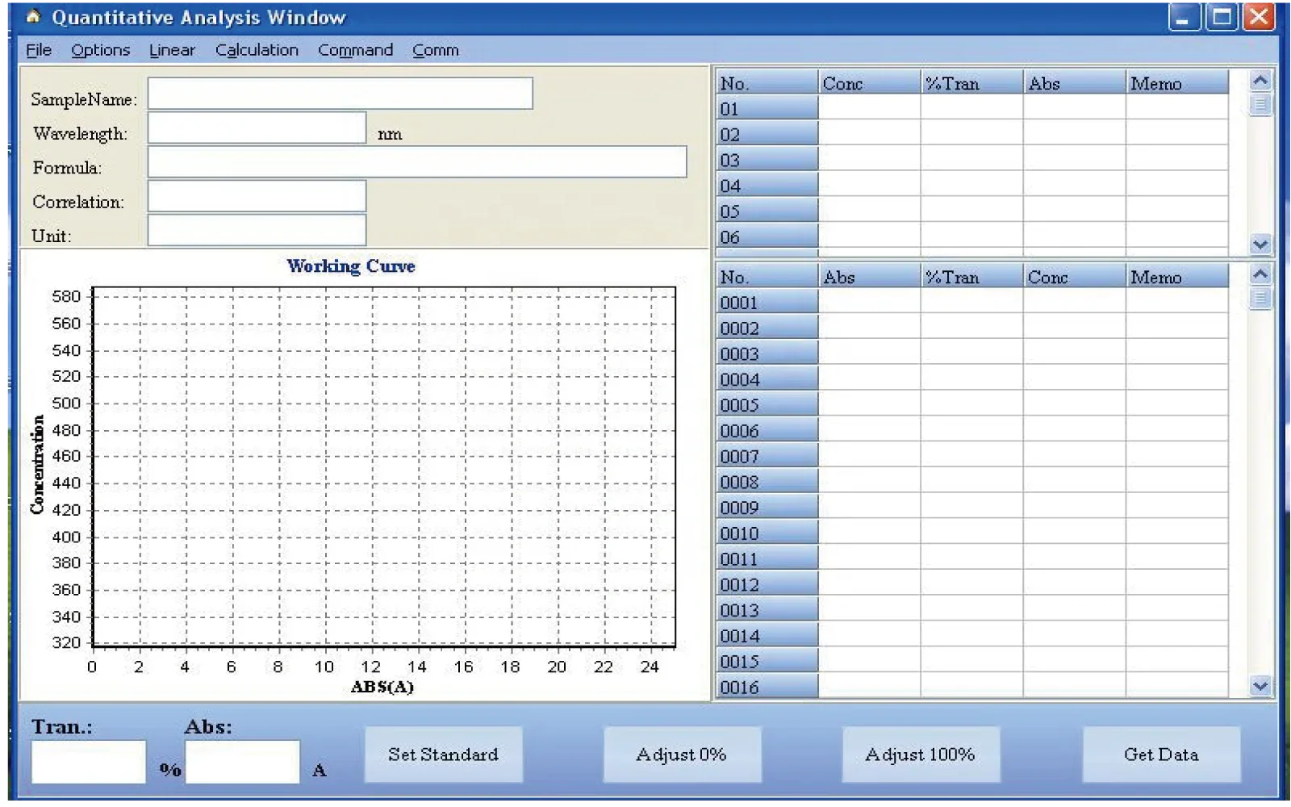Click down arrow of samples table scrollbar
The height and width of the screenshot is (807, 1291).
(x=1260, y=686)
